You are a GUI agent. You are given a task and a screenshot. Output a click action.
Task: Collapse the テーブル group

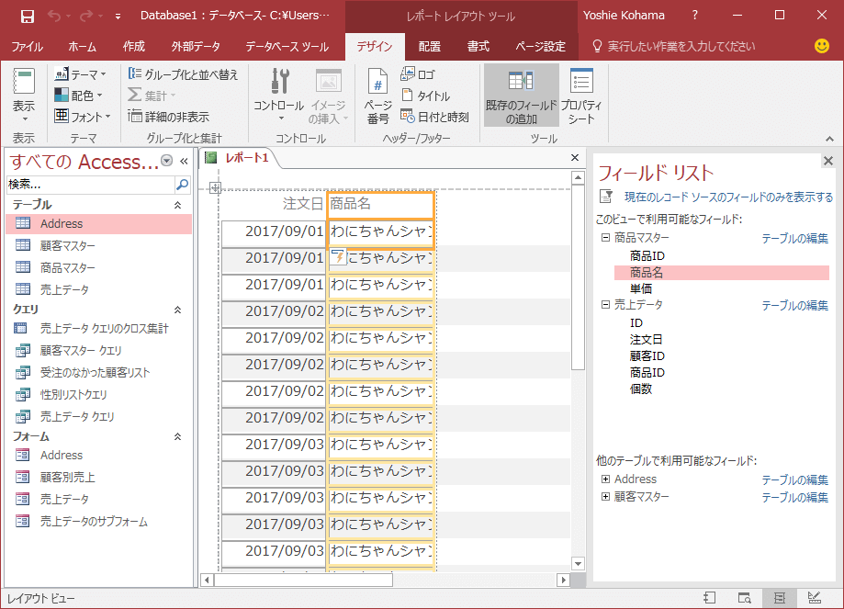click(x=177, y=205)
